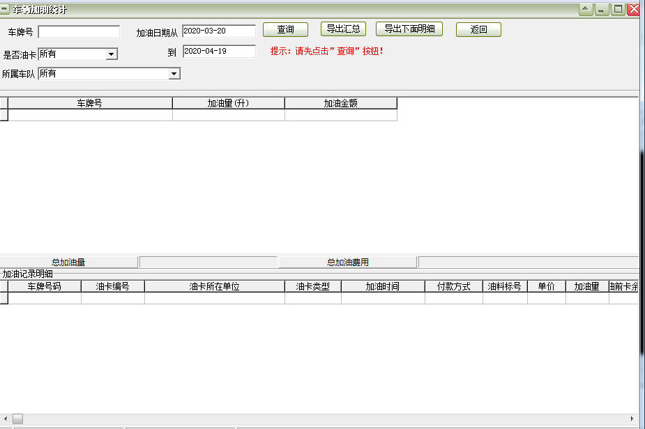Click the 导出汇总 button
645x429 pixels.
[343, 29]
